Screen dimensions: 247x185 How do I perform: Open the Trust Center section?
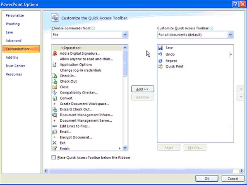pyautogui.click(x=15, y=66)
